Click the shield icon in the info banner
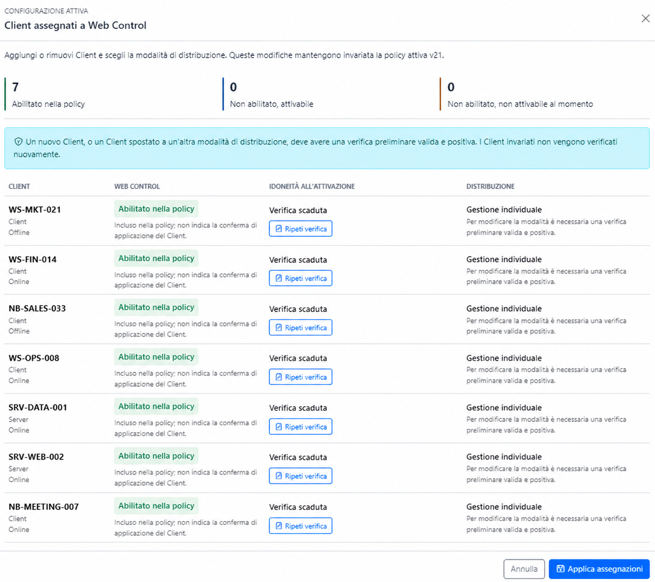The height and width of the screenshot is (582, 655). [18, 142]
